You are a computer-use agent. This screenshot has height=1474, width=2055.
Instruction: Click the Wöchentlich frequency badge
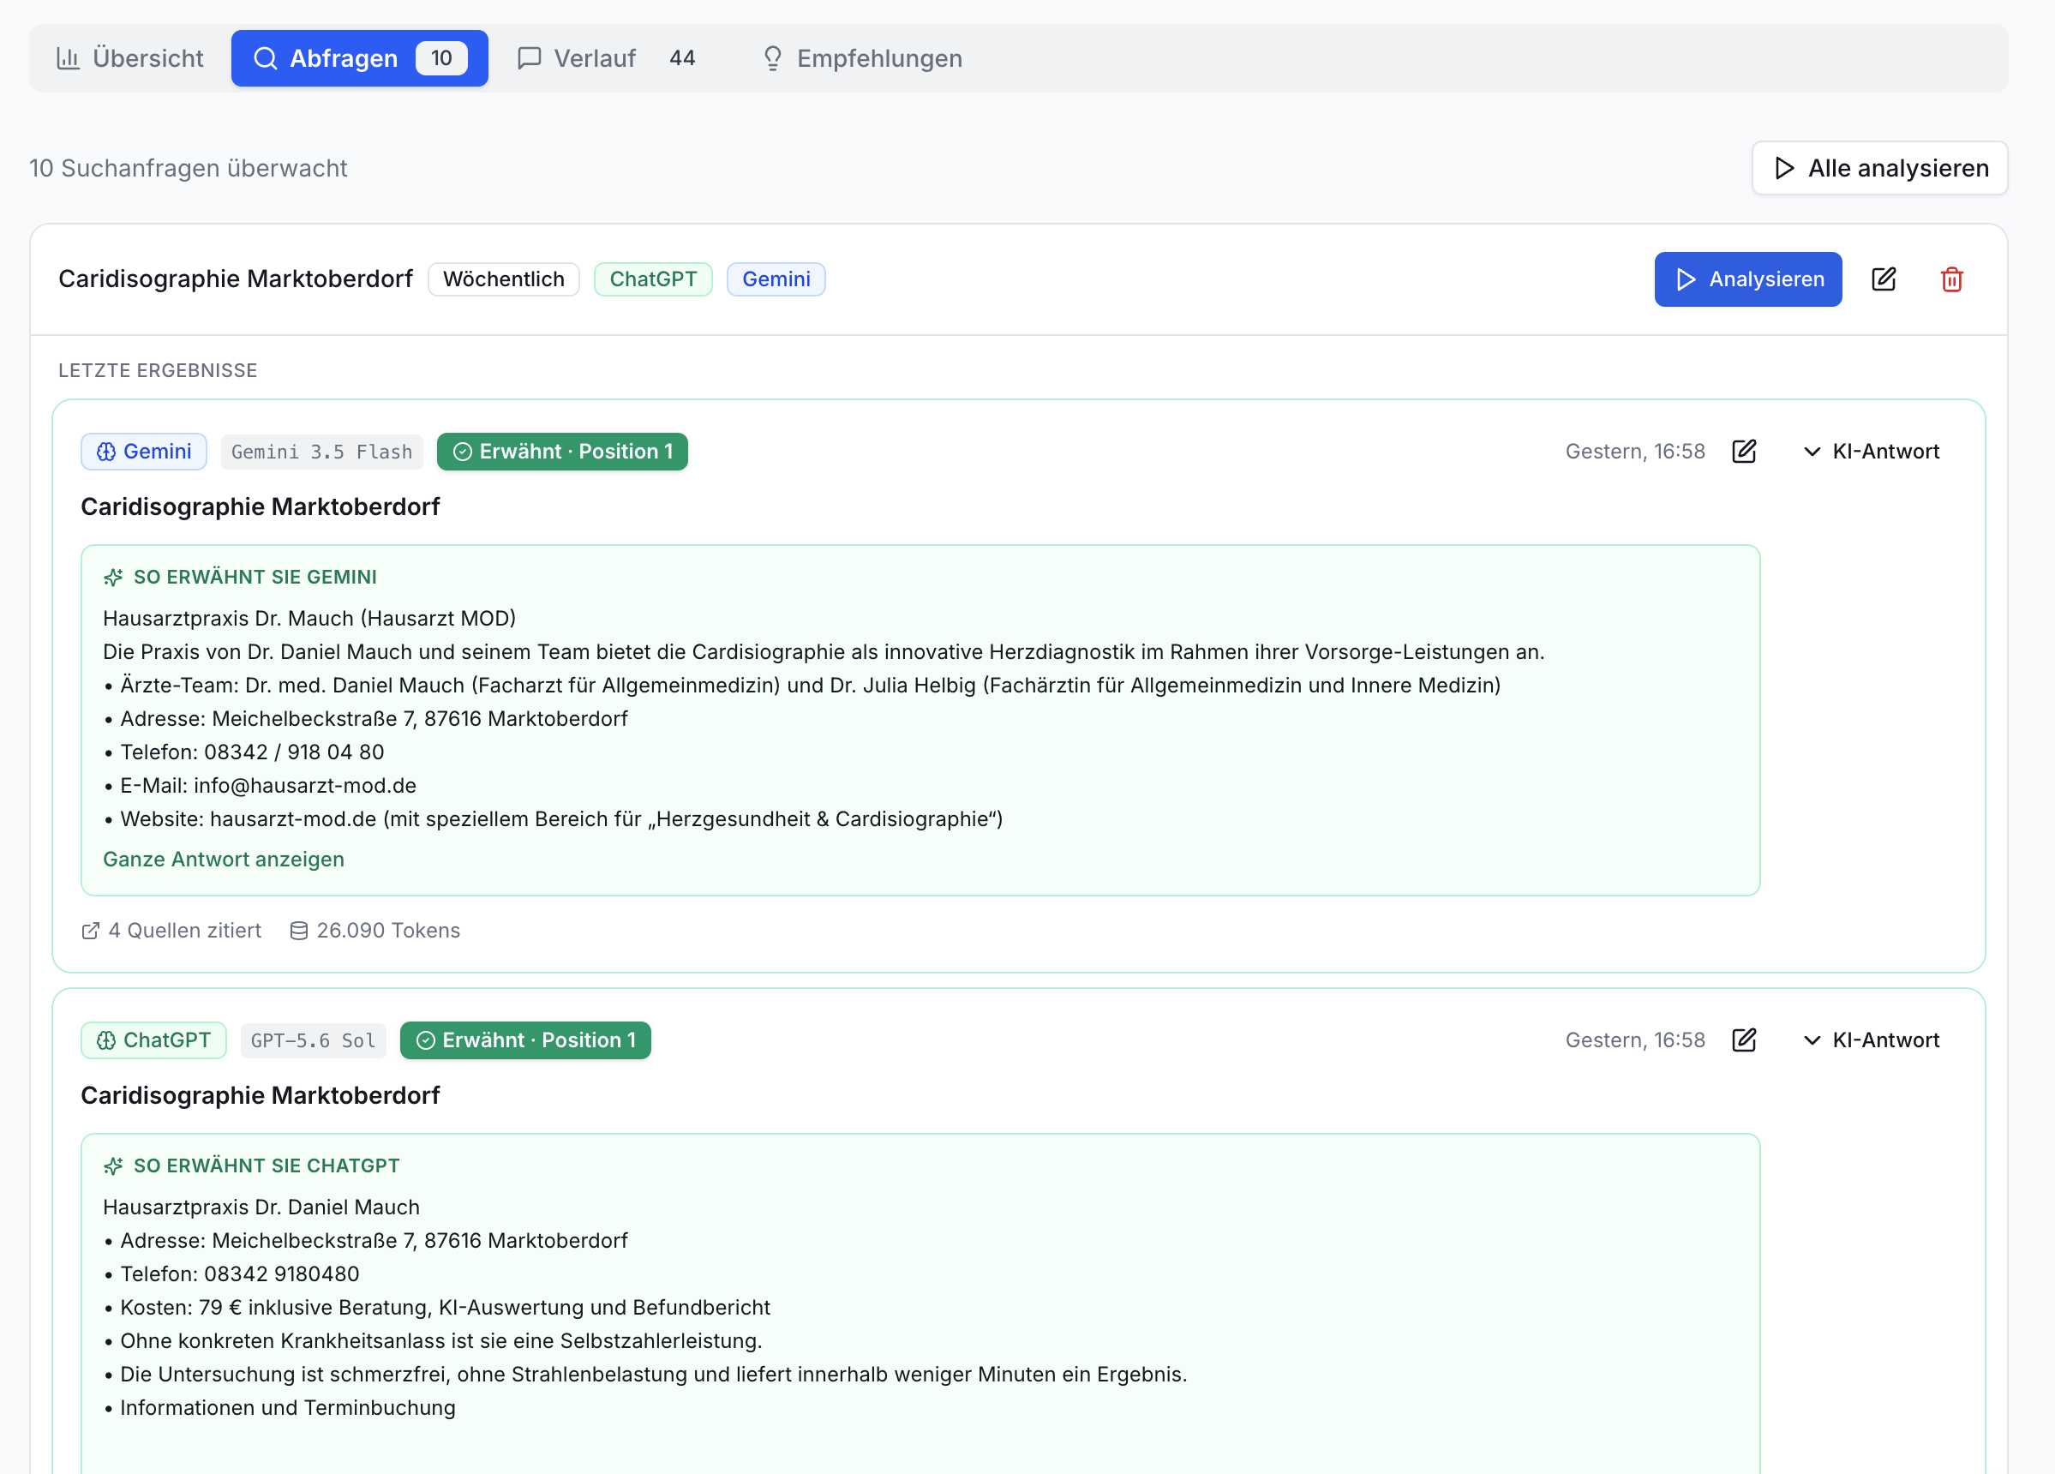click(x=504, y=280)
